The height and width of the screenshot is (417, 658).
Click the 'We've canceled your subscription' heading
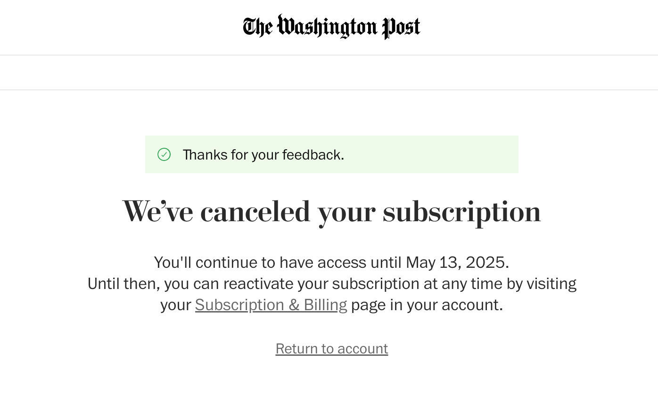coord(331,211)
